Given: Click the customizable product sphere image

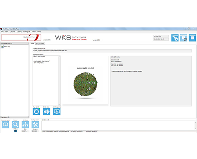Looking at the screenshot, I should (86, 84).
